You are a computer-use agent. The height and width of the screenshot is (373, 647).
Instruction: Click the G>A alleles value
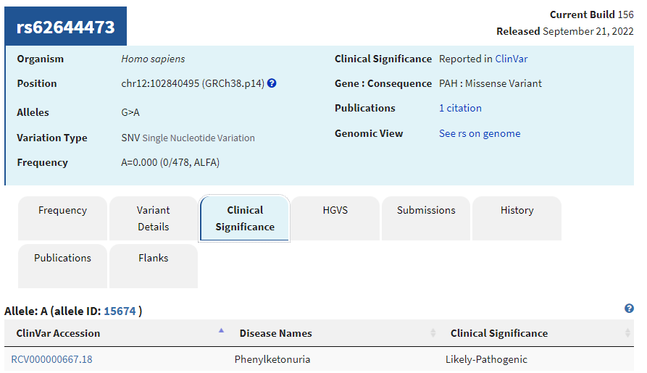[130, 112]
